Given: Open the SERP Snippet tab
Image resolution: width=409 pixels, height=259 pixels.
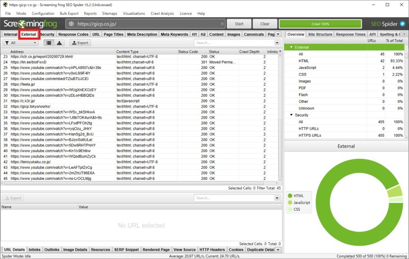Looking at the screenshot, I should [x=127, y=250].
